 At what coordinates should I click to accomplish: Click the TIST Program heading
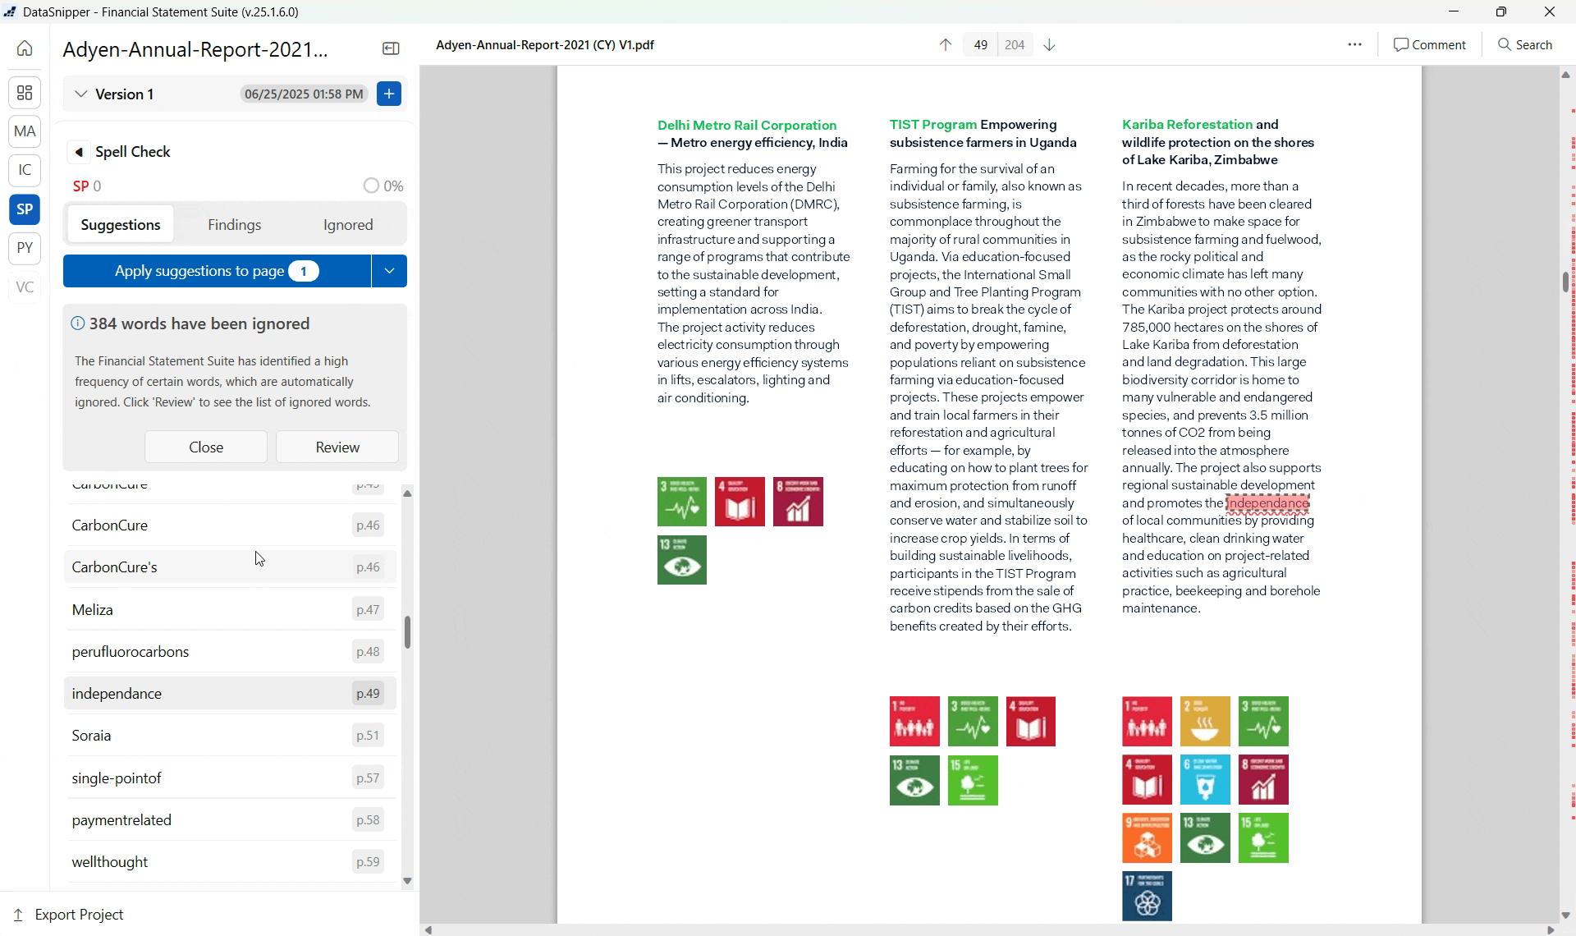(933, 125)
